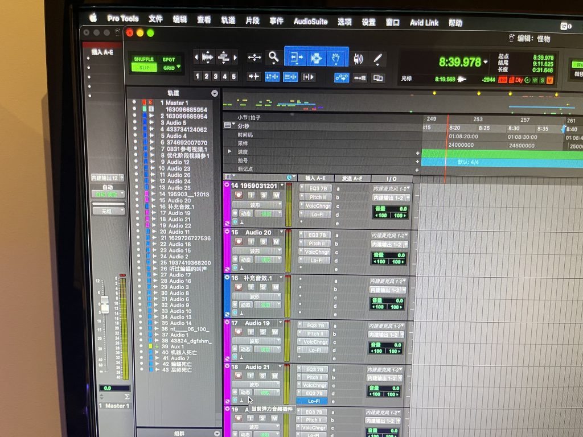The image size is (583, 437).
Task: Mute track 15 Audio 20
Action: tap(276, 241)
